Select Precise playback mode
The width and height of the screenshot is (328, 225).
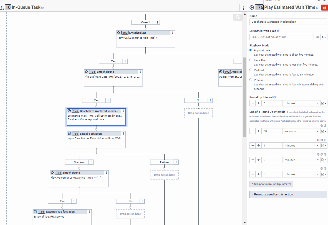251,80
